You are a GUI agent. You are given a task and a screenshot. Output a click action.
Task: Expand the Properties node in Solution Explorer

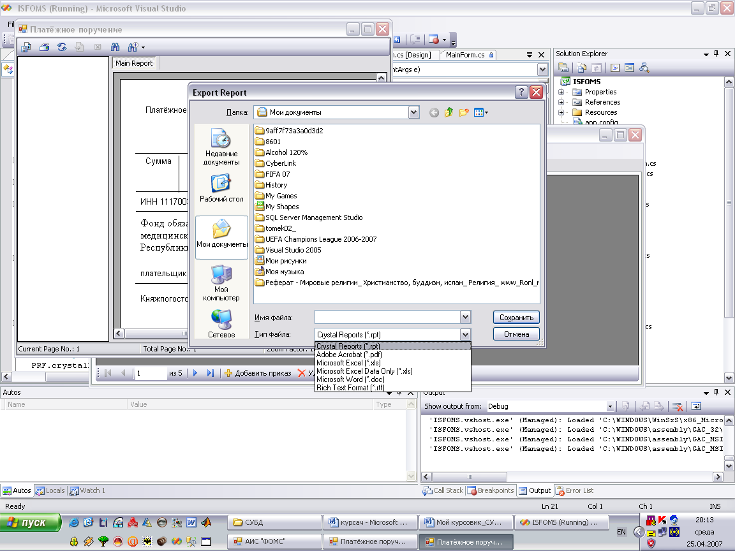click(561, 92)
